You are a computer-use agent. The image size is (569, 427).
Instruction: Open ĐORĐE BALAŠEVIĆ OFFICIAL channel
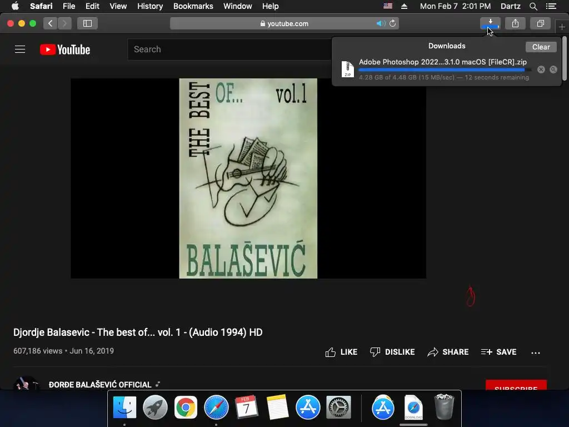[x=100, y=385]
